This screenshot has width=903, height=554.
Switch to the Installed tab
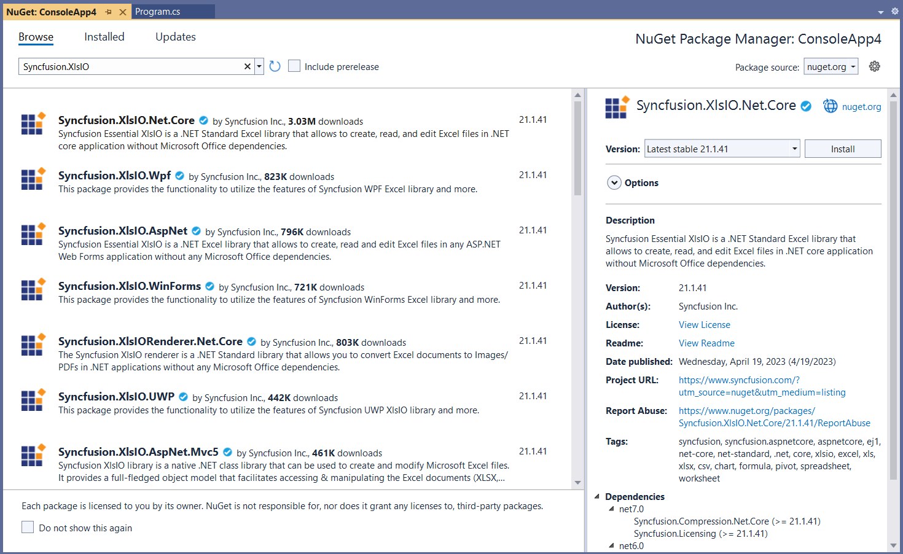tap(104, 37)
